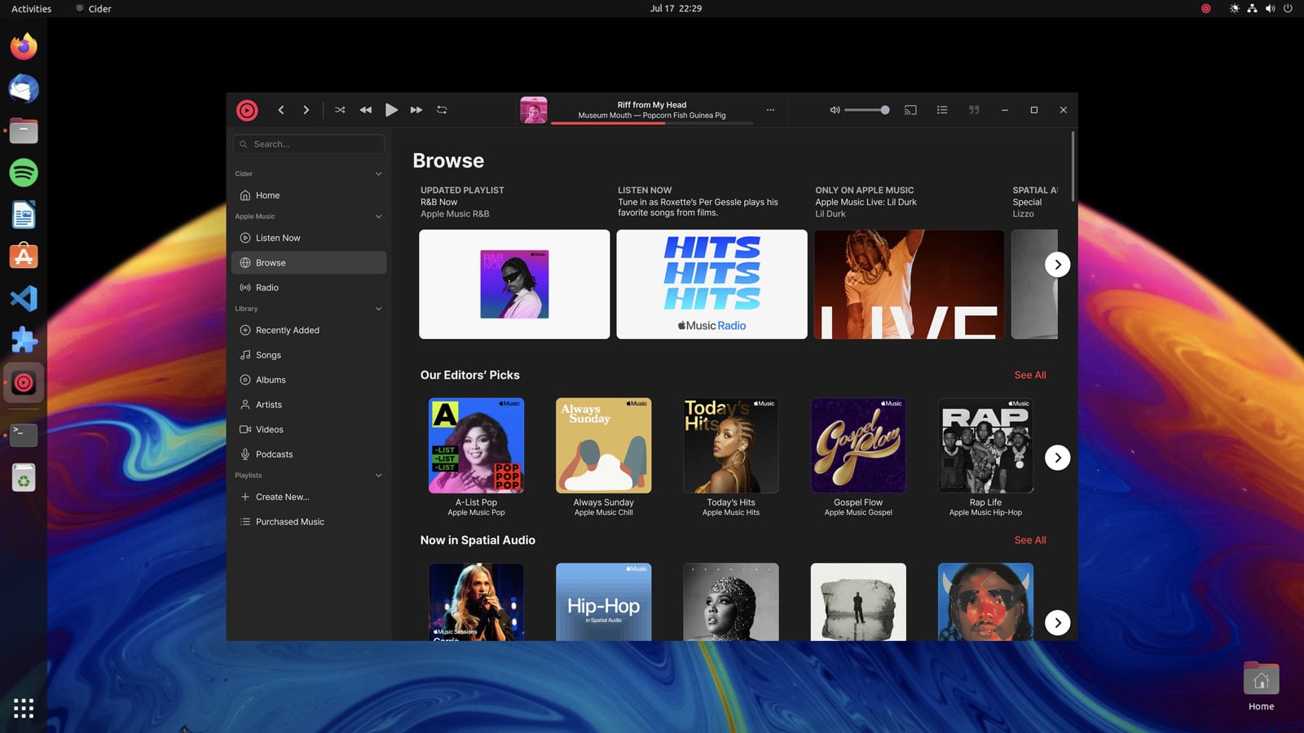
Task: See All Now in Spatial Audio
Action: point(1030,540)
